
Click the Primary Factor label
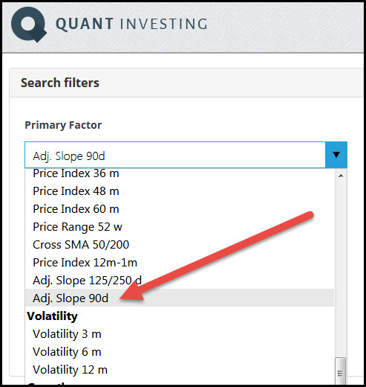[x=63, y=125]
